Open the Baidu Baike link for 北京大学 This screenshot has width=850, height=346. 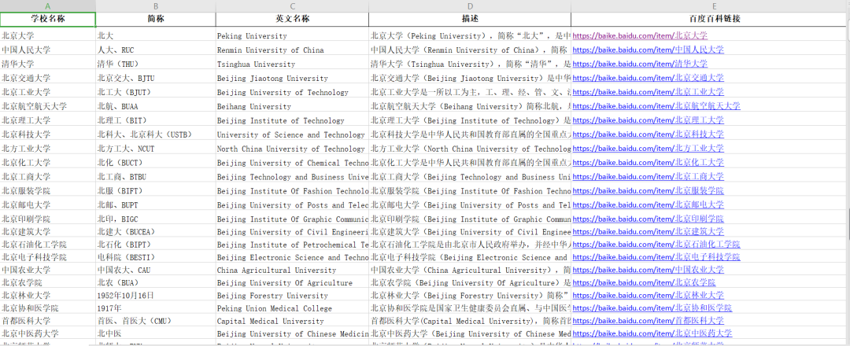pos(640,35)
